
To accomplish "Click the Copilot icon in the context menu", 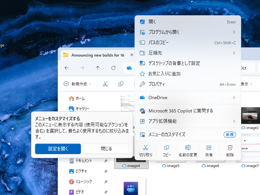I will [x=142, y=111].
